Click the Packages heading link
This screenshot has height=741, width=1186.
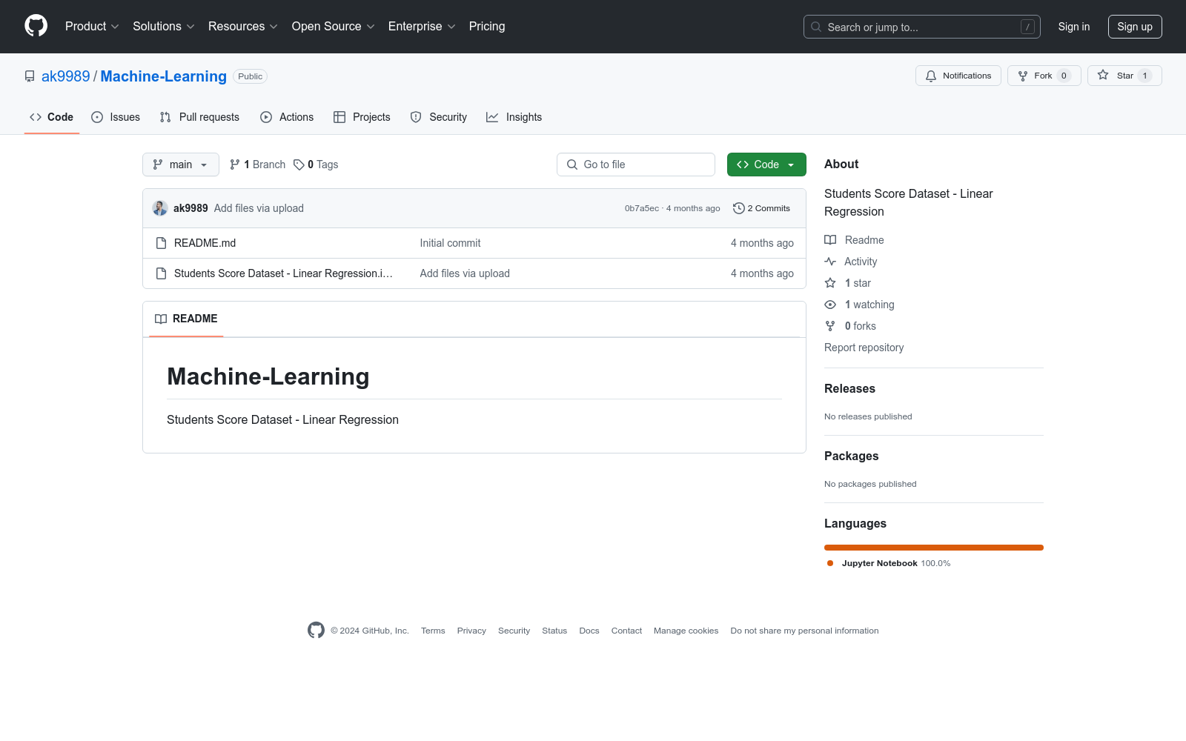(x=851, y=456)
